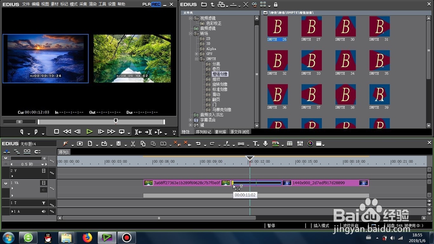This screenshot has height=244, width=434.
Task: Switch to the 源文件浏览 tab
Action: (240, 132)
